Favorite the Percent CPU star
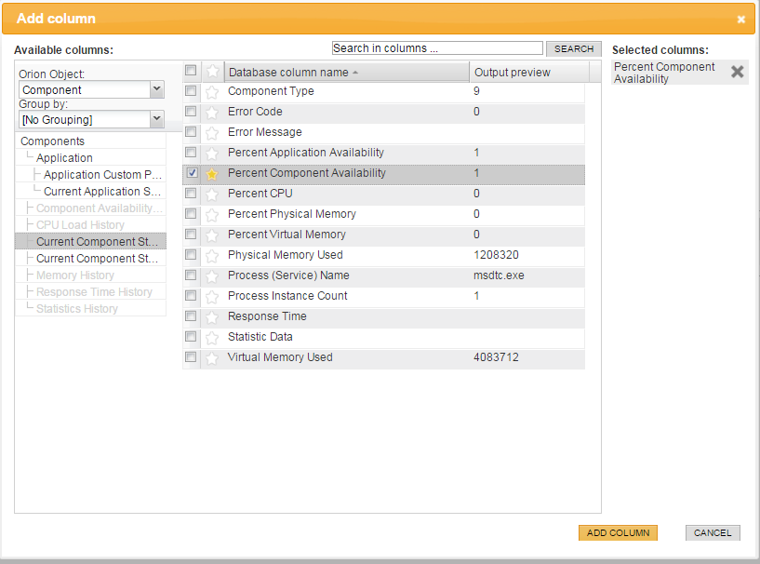760x564 pixels. 212,194
